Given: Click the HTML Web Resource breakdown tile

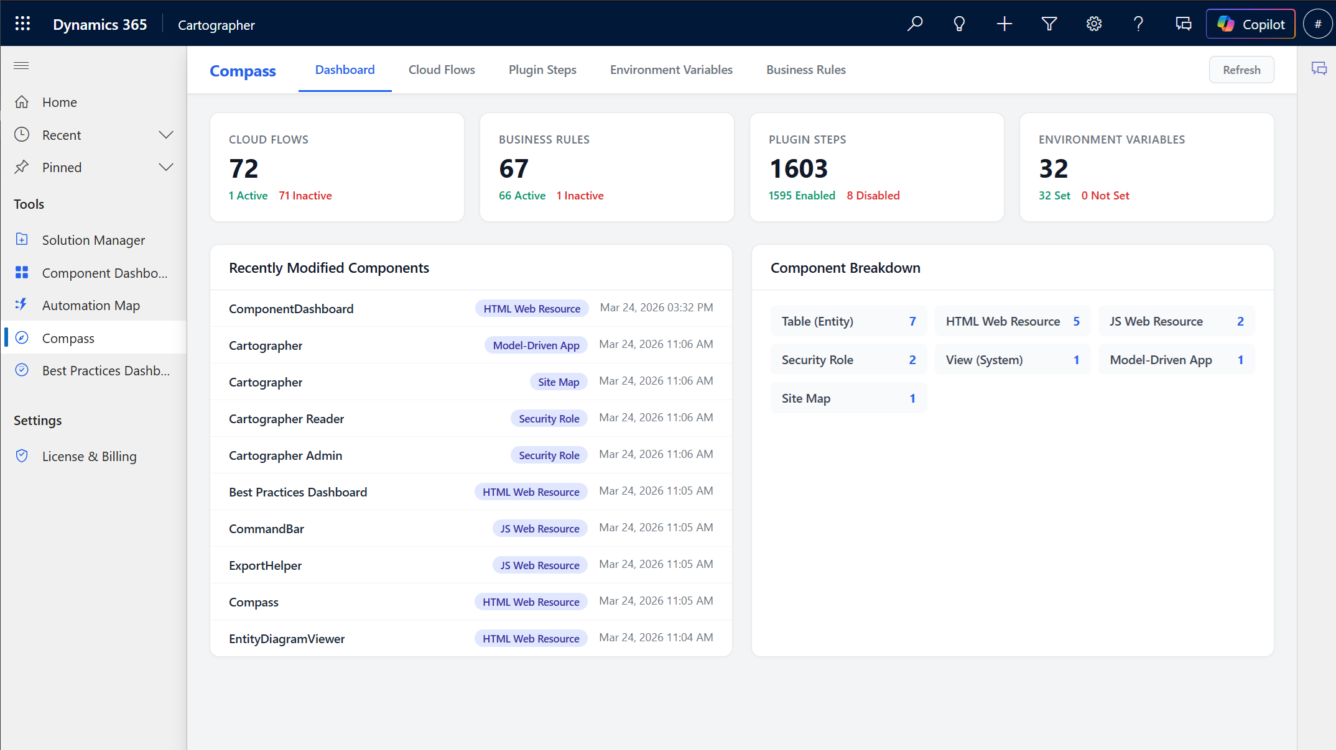Looking at the screenshot, I should pos(1013,321).
